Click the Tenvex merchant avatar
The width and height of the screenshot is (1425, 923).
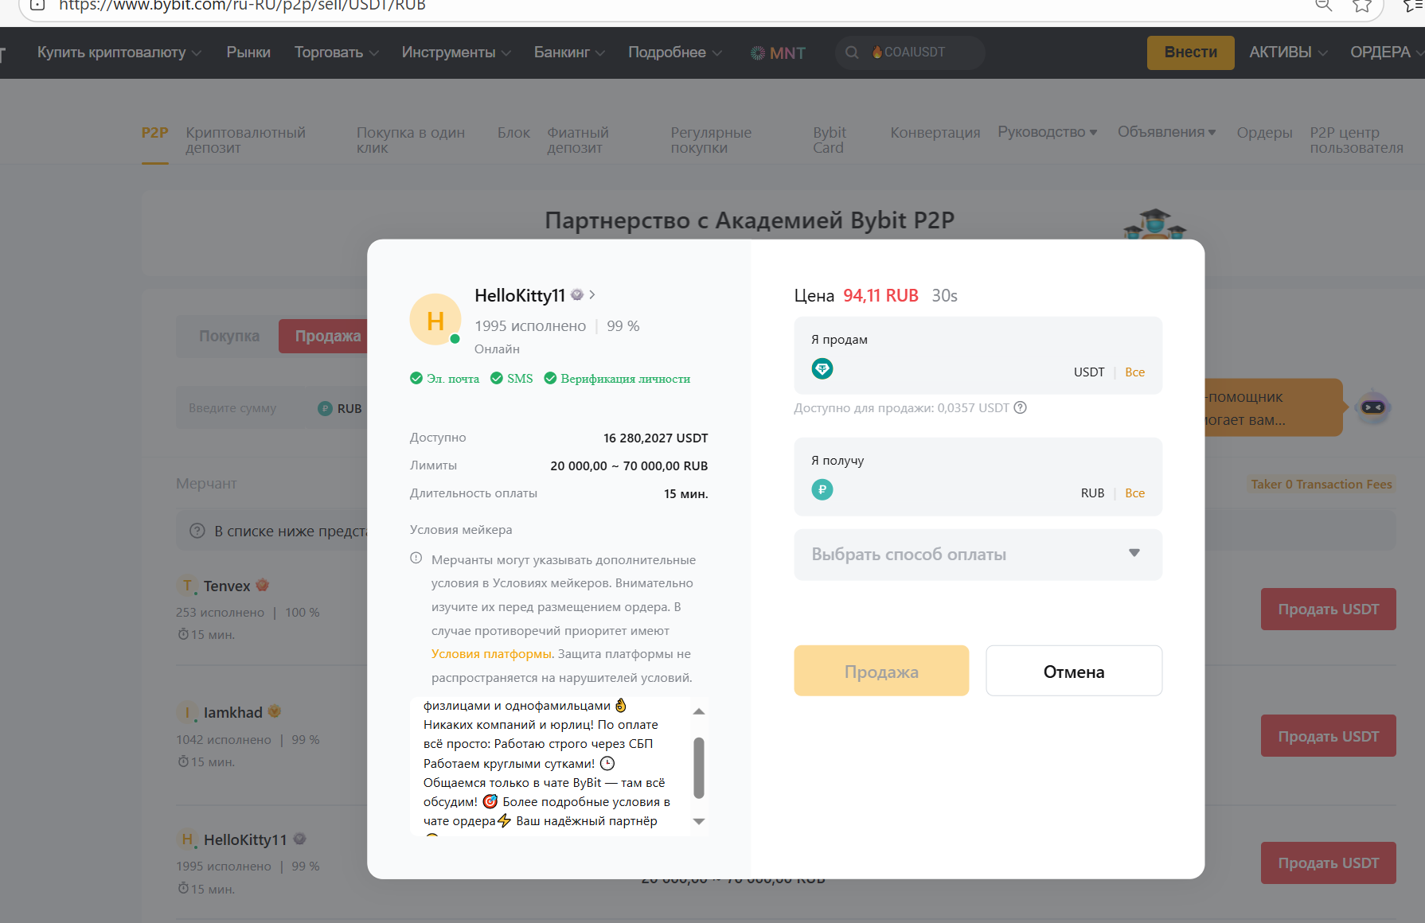tap(187, 586)
